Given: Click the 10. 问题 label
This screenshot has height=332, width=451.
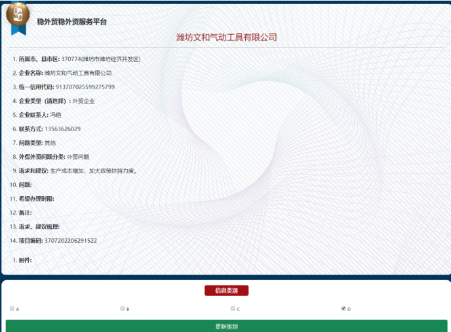Looking at the screenshot, I should pyautogui.click(x=21, y=185).
